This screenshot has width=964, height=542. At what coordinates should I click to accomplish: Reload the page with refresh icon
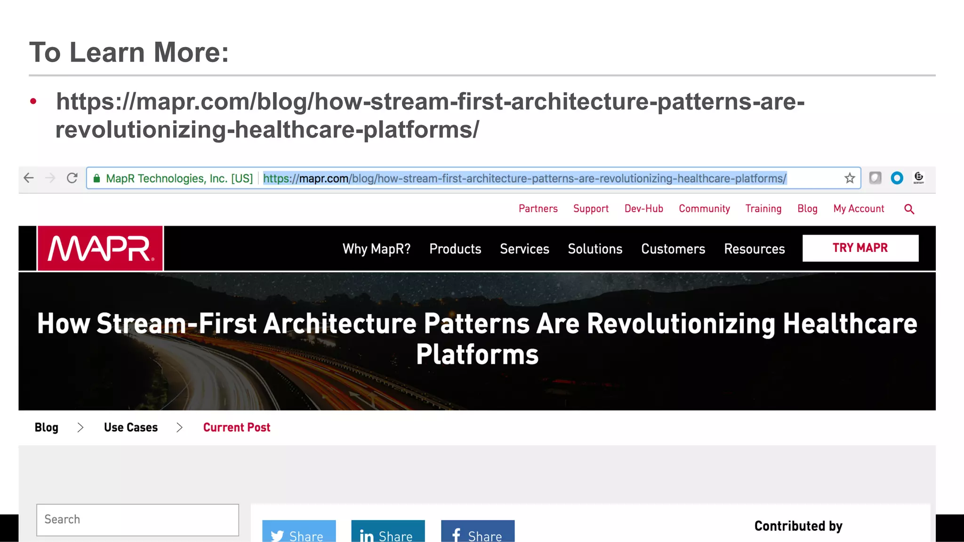click(x=72, y=178)
